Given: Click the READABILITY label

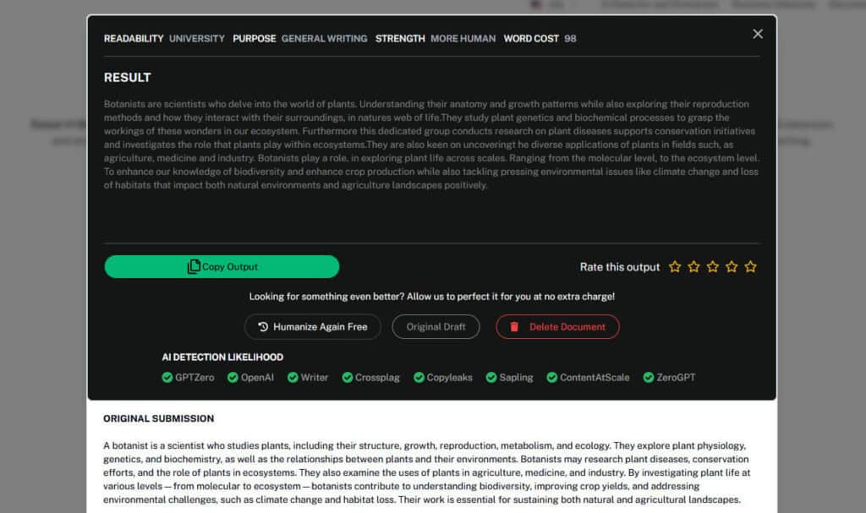Looking at the screenshot, I should (x=134, y=39).
